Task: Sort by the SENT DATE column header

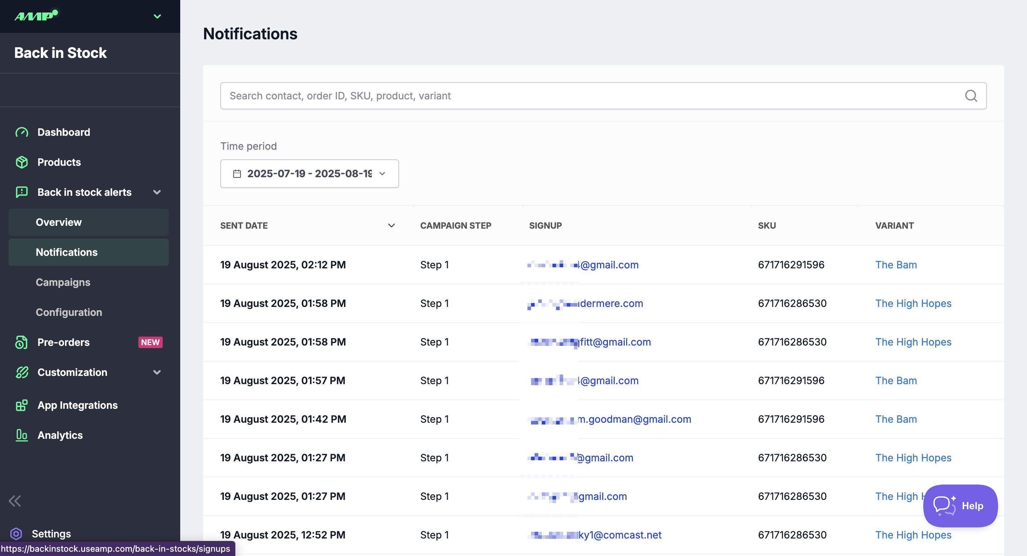Action: click(x=244, y=225)
